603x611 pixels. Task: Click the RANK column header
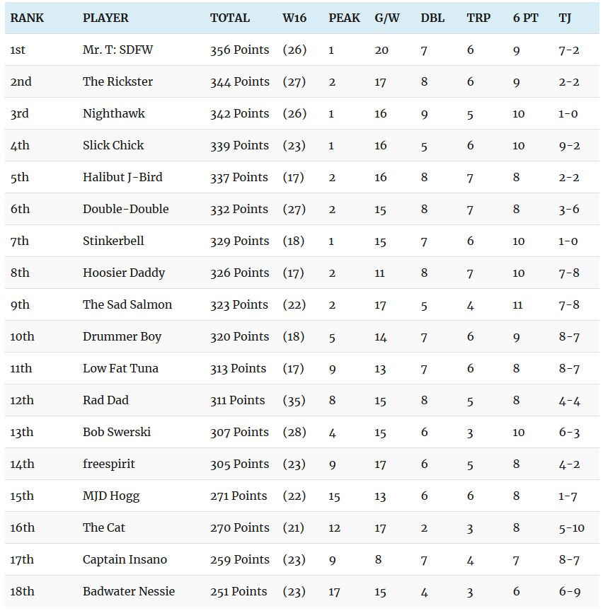tap(26, 18)
